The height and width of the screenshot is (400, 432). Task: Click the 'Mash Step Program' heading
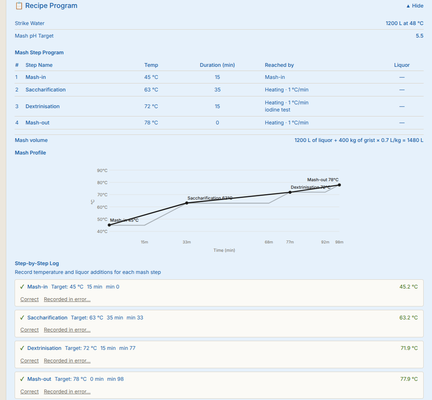[39, 53]
